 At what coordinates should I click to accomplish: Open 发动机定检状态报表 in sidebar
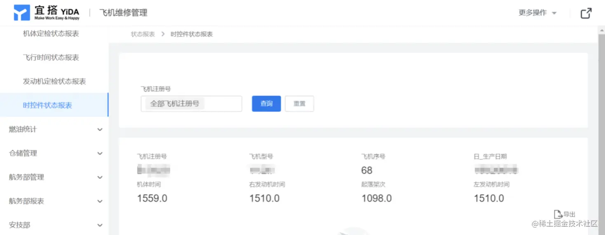click(54, 81)
